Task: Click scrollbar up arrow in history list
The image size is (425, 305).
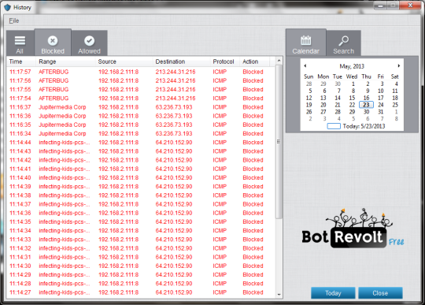Action: coord(279,61)
